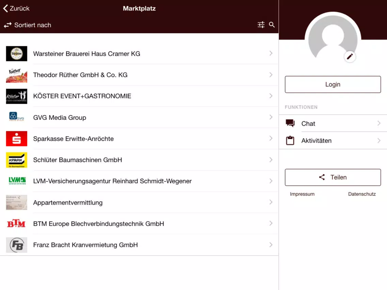Open Franz Bracht FB logo
Image resolution: width=387 pixels, height=290 pixels.
pos(17,245)
